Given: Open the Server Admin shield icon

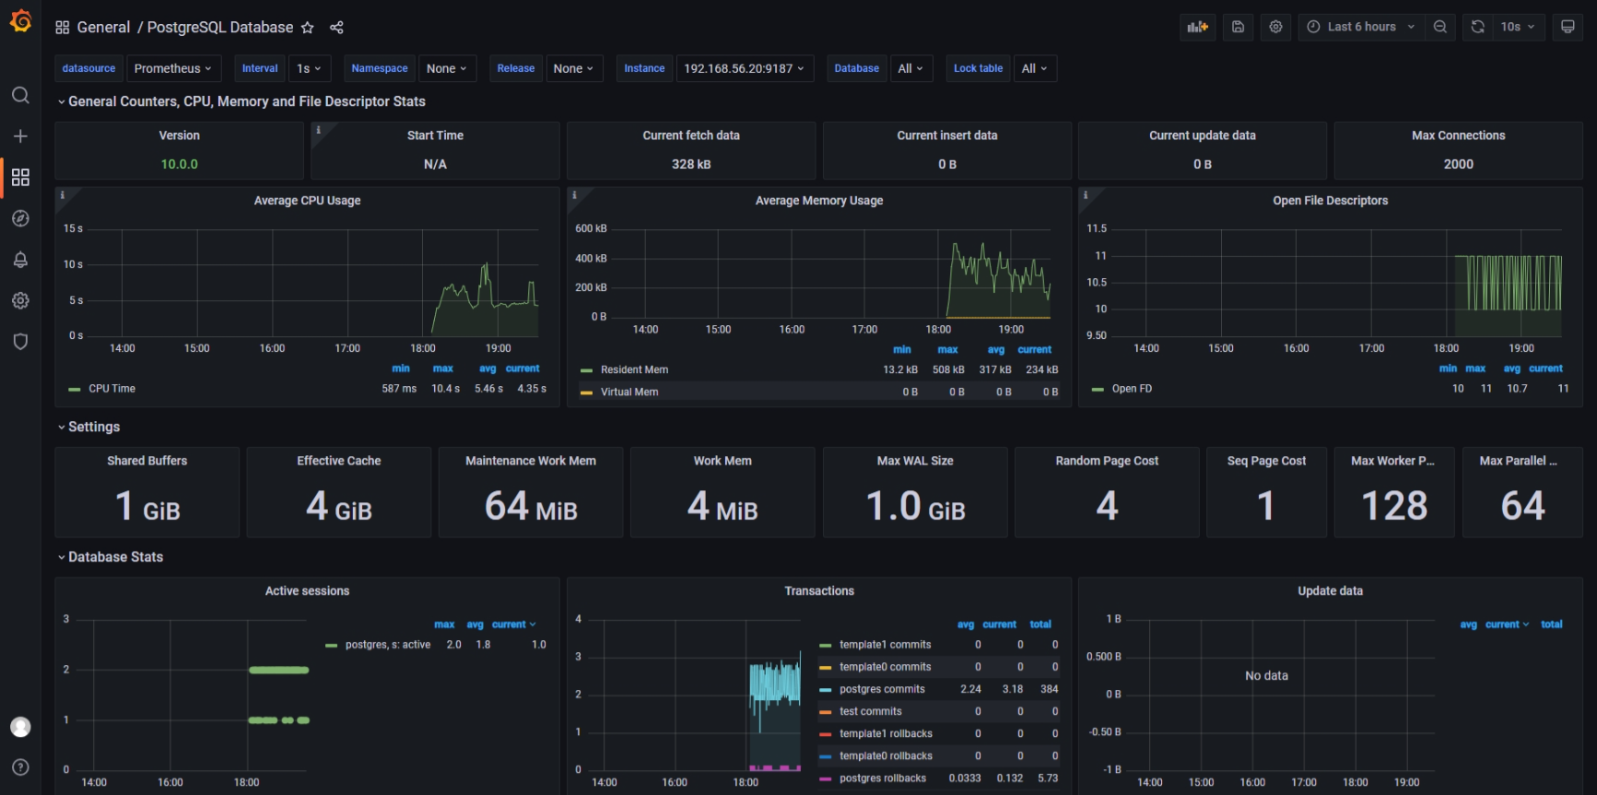Looking at the screenshot, I should [20, 342].
